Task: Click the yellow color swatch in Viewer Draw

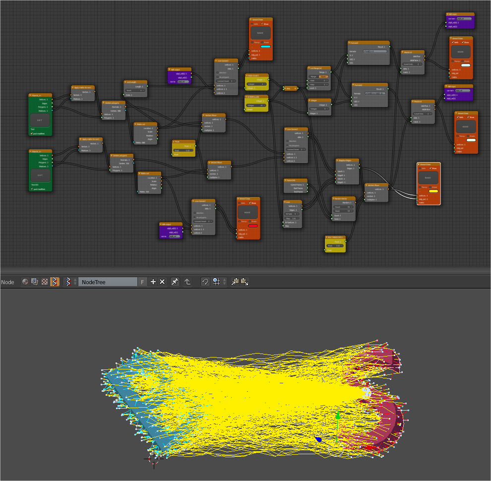Action: [433, 191]
